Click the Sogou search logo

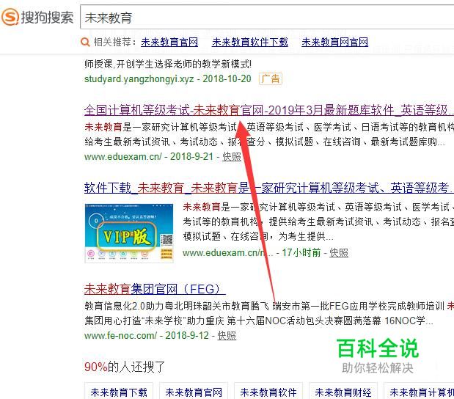37,17
